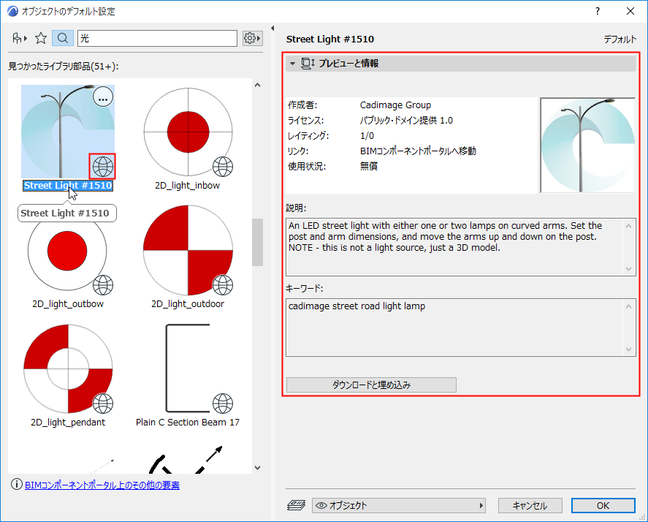Select the Street Light #1510 thumbnail
Viewport: 648px width, 522px height.
[68, 132]
